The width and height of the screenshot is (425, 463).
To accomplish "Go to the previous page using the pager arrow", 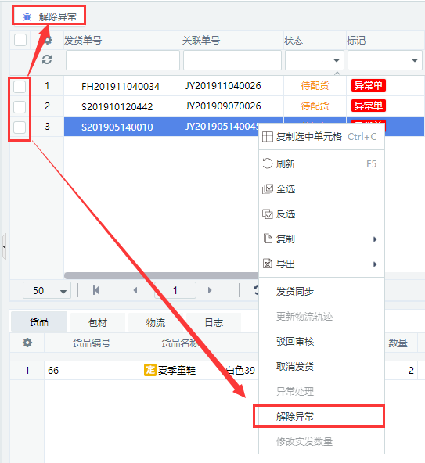I will click(135, 290).
